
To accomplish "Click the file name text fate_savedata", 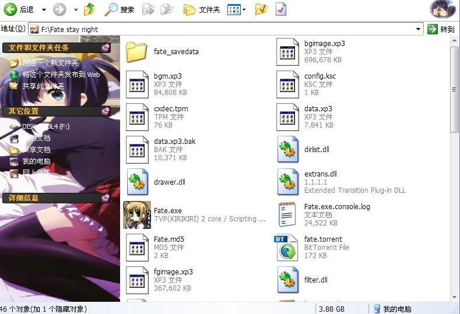I will (x=176, y=52).
